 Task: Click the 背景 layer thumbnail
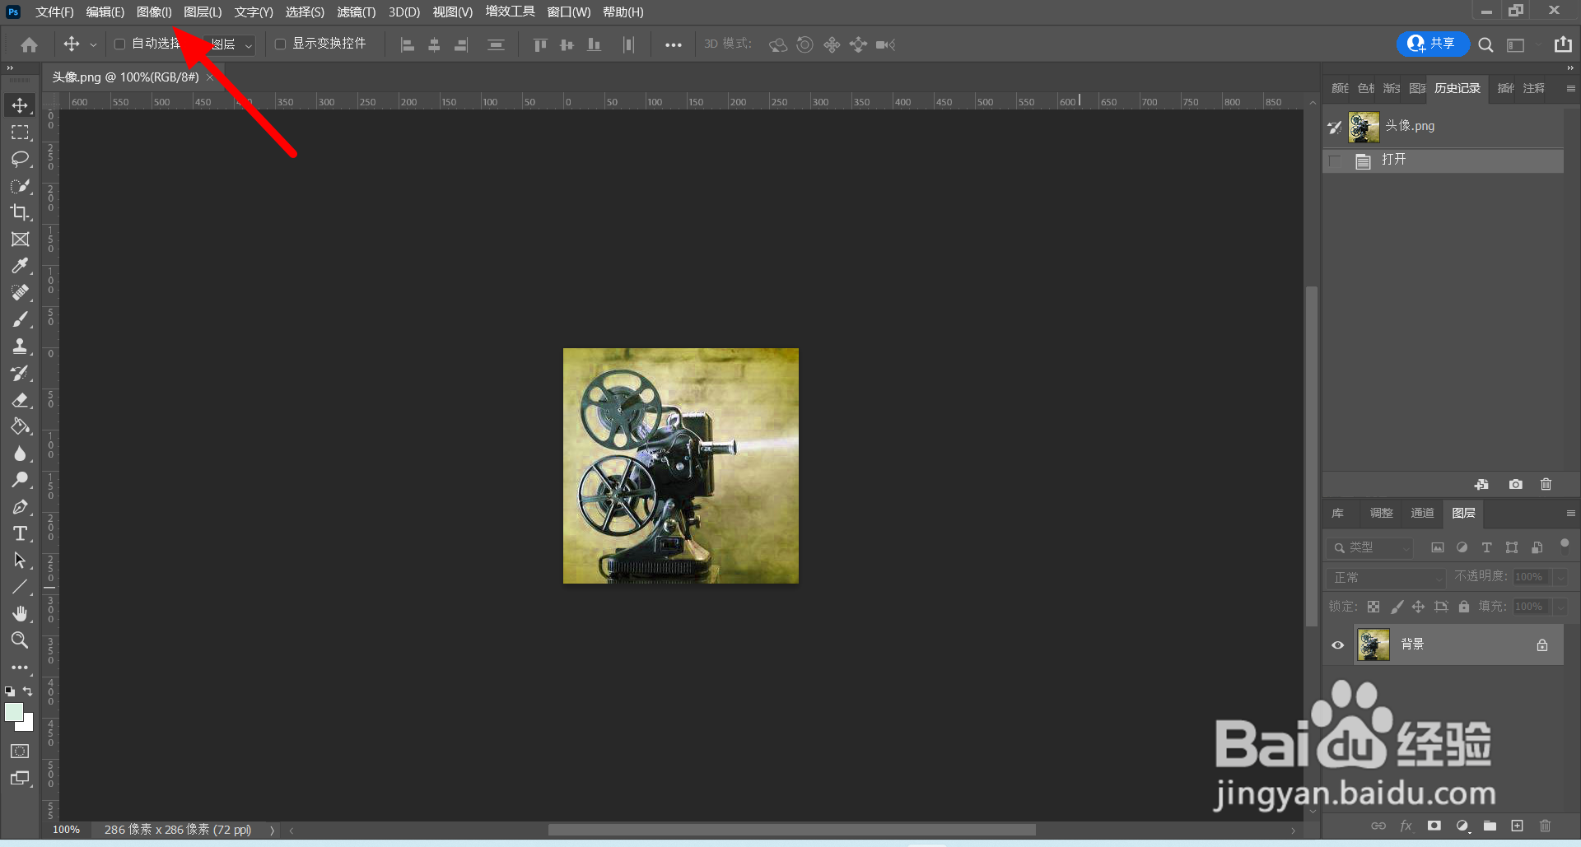click(x=1373, y=645)
